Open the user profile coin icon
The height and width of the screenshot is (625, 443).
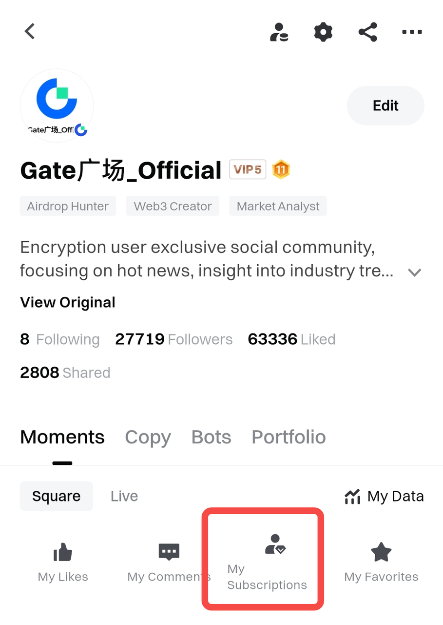[279, 32]
